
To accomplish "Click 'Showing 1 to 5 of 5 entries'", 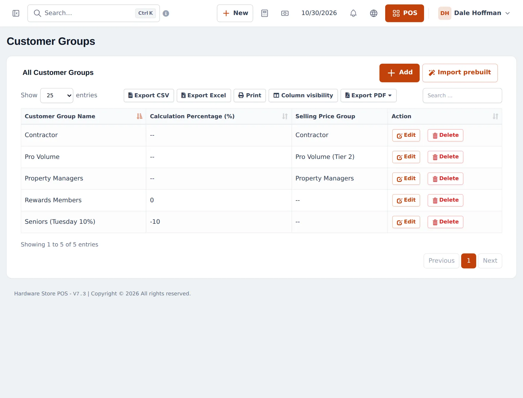I will point(59,245).
